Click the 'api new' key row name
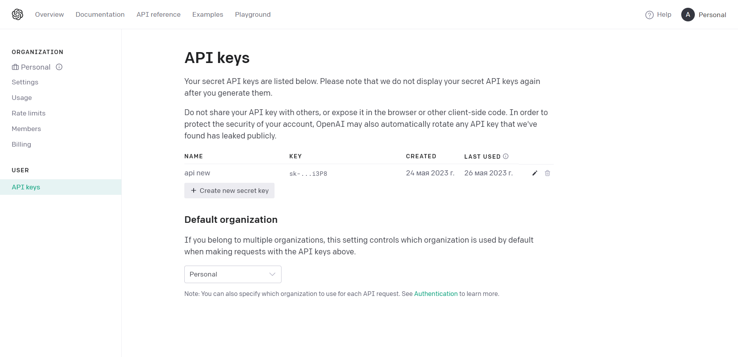 tap(197, 173)
